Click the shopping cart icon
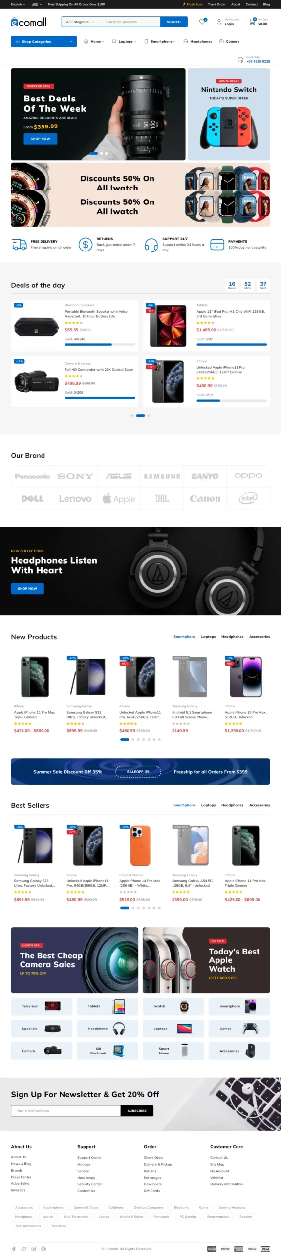281x1255 pixels. (252, 22)
